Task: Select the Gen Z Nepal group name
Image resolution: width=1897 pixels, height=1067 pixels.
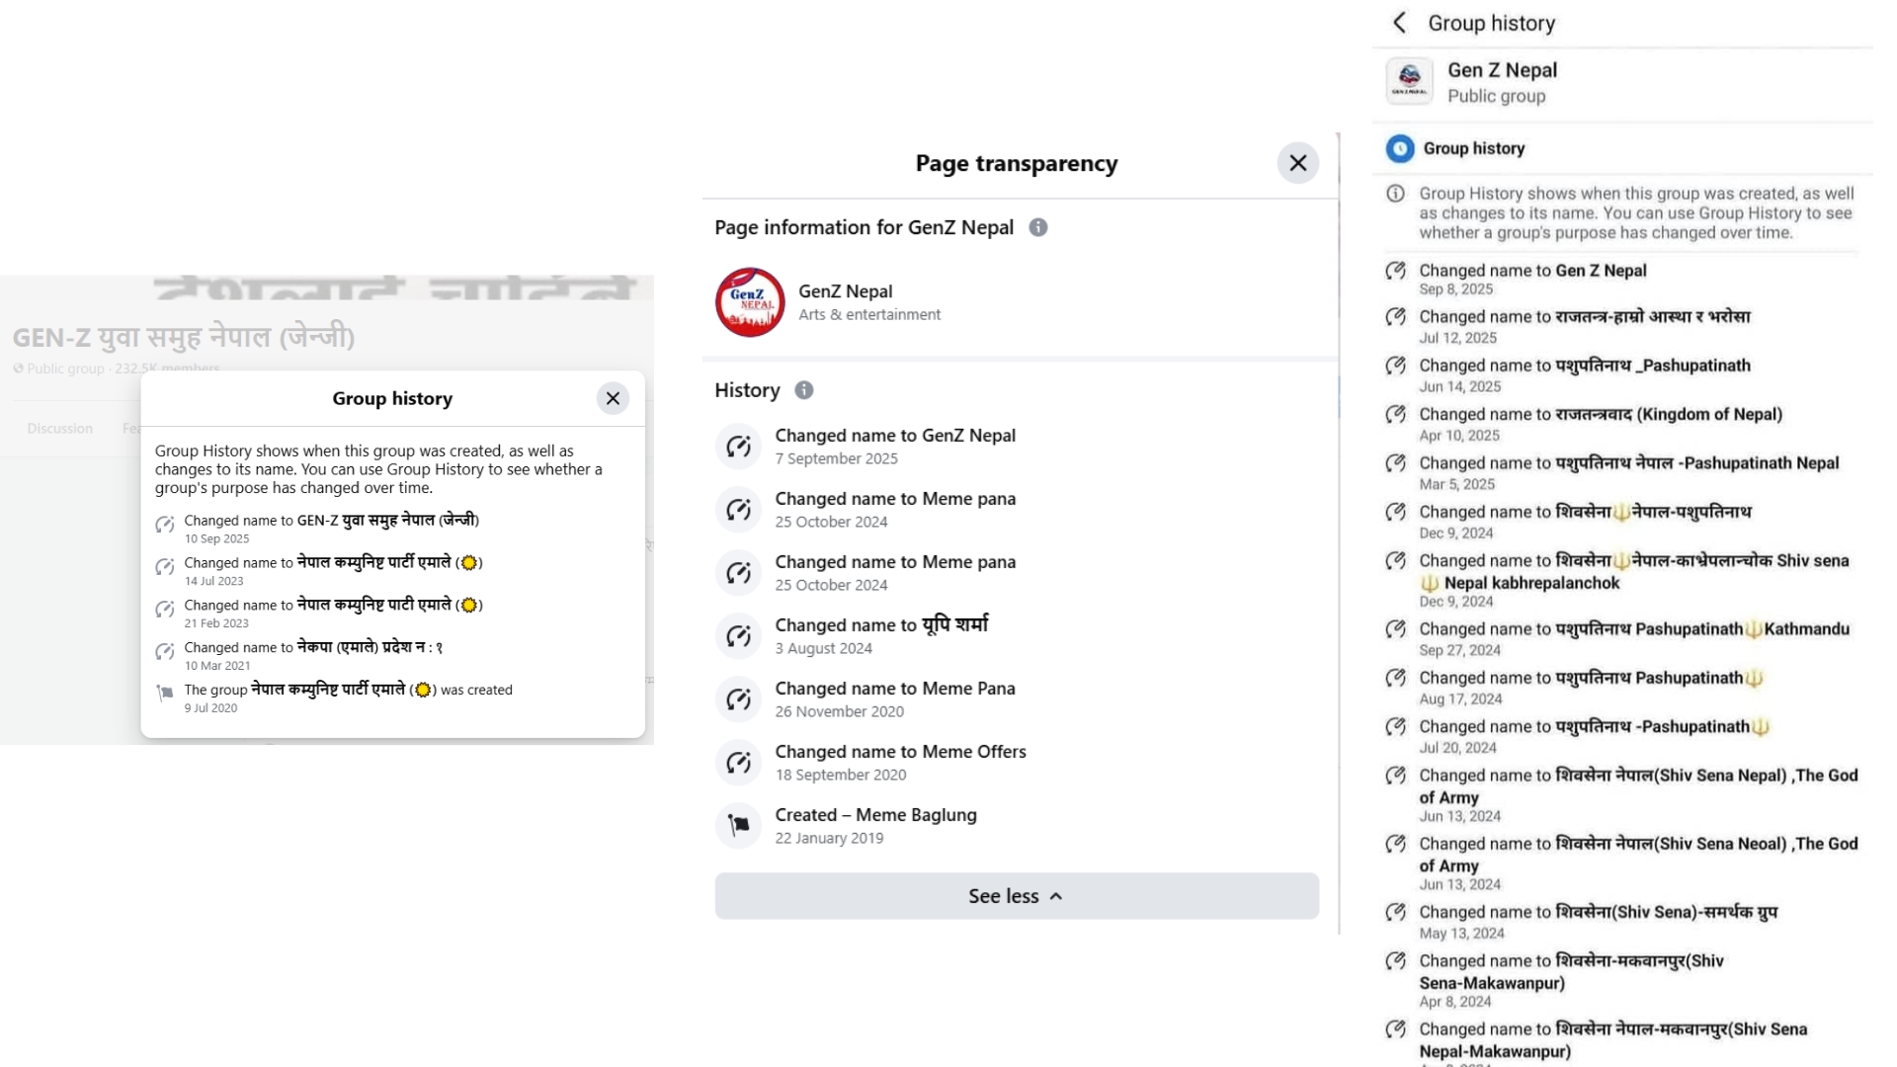Action: pyautogui.click(x=1503, y=70)
